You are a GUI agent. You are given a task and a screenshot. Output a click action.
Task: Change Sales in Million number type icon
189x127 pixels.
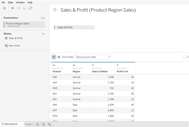[x=93, y=65]
